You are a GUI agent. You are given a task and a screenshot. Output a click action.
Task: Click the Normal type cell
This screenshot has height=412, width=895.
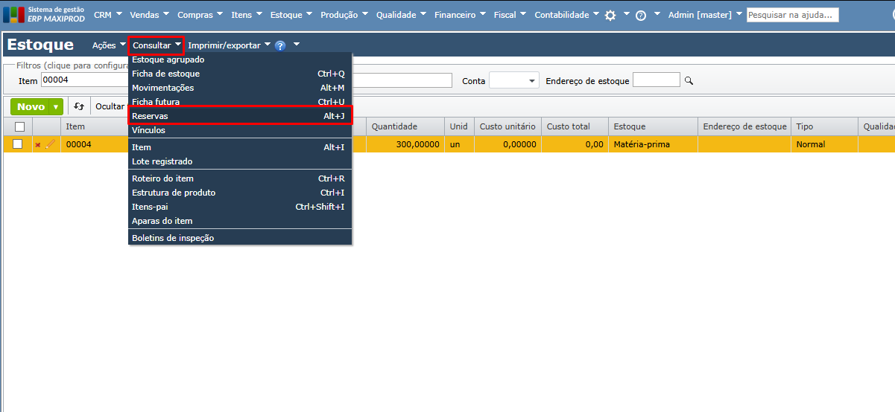(x=824, y=144)
